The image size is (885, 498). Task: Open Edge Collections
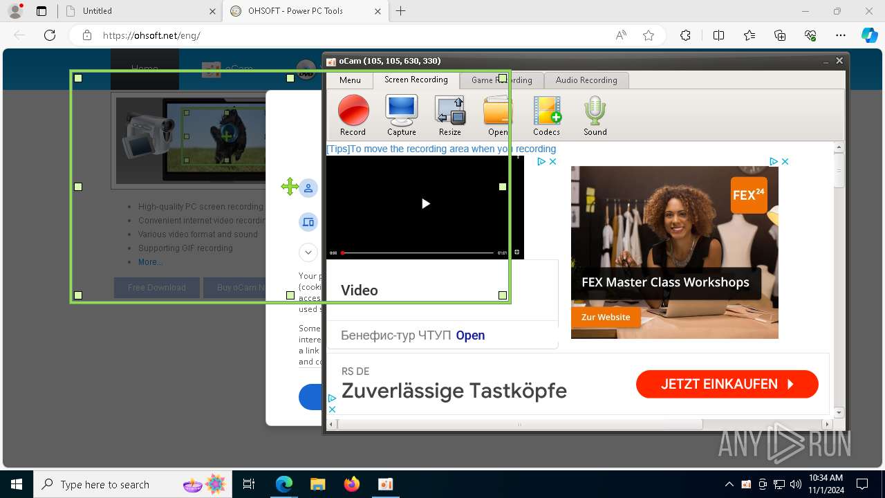pos(780,35)
